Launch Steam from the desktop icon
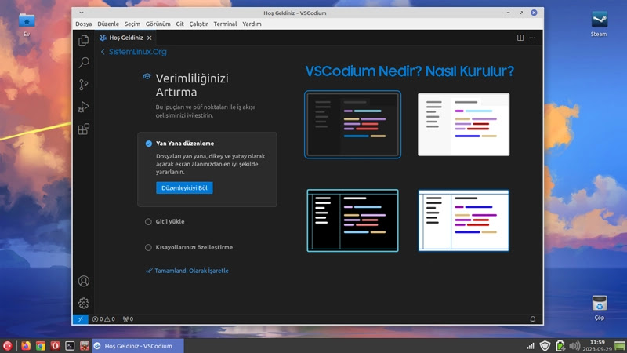Screen dimensions: 627x353 [x=599, y=24]
